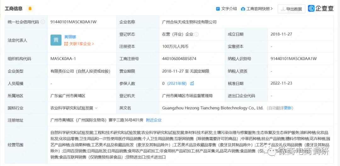The image size is (340, 166).
Task: Click the 工商信息 section heading
Action: 14,9
